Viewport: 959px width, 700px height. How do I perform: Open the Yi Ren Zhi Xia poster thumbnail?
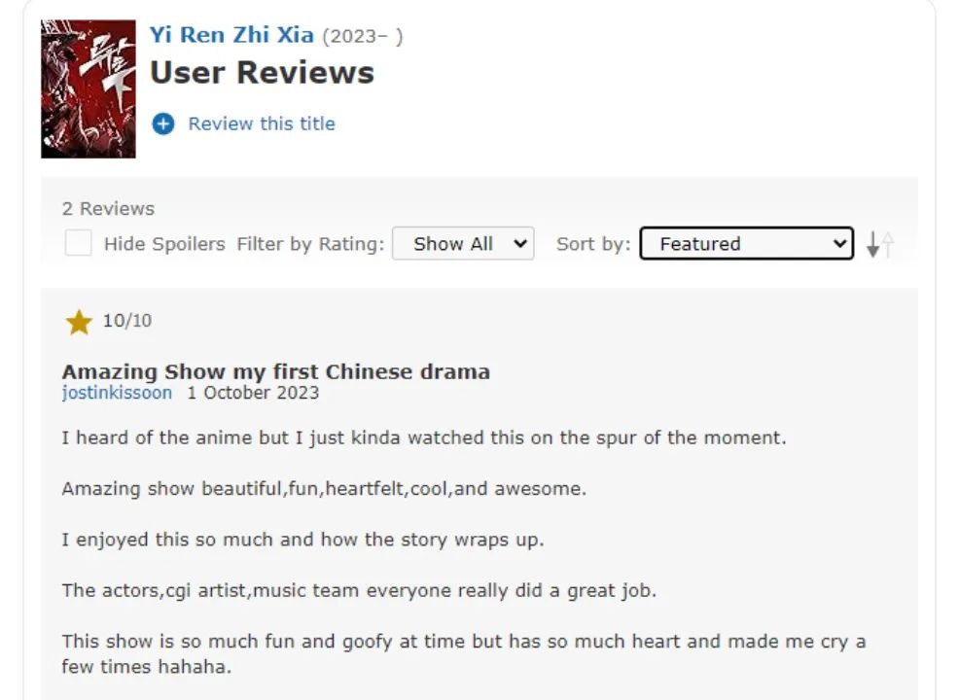[x=89, y=88]
